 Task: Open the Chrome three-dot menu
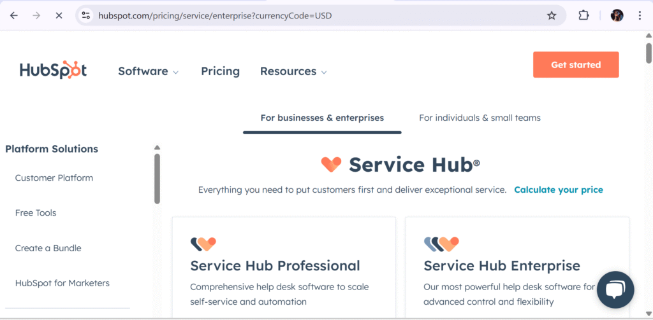click(x=640, y=15)
